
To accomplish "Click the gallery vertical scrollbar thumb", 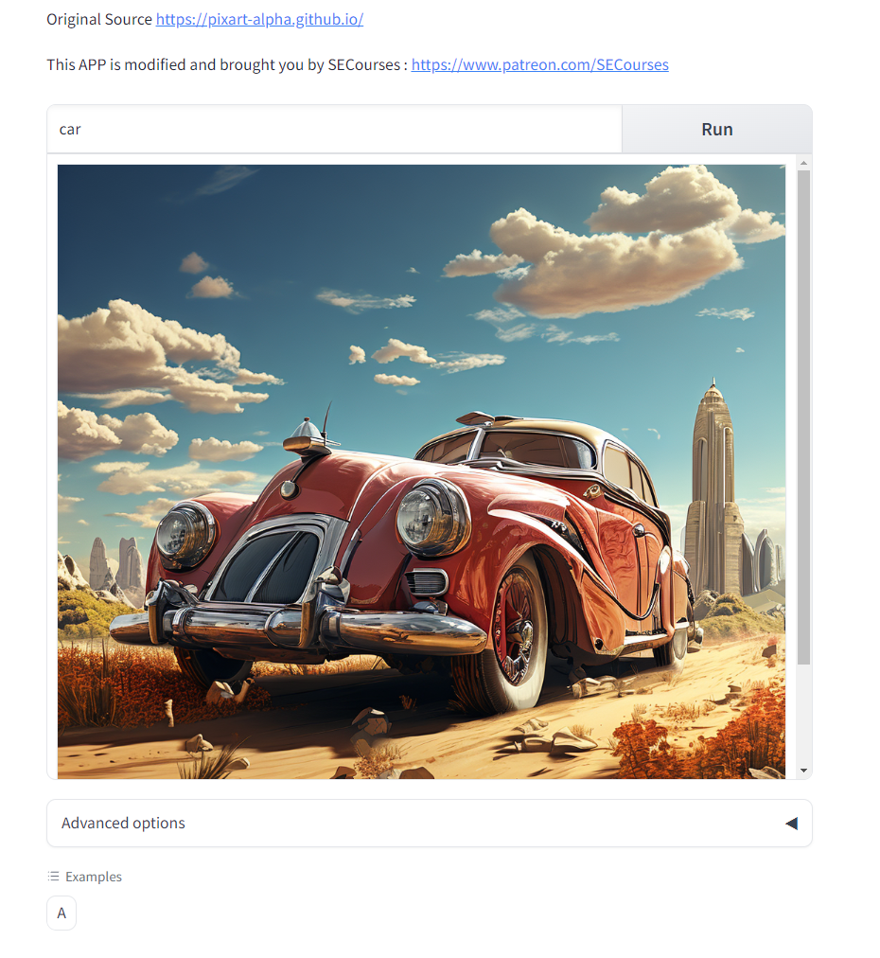I will pyautogui.click(x=803, y=417).
